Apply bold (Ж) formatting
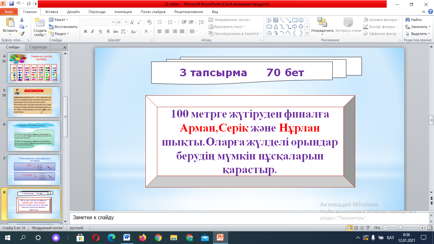434x244 pixels. [x=85, y=31]
